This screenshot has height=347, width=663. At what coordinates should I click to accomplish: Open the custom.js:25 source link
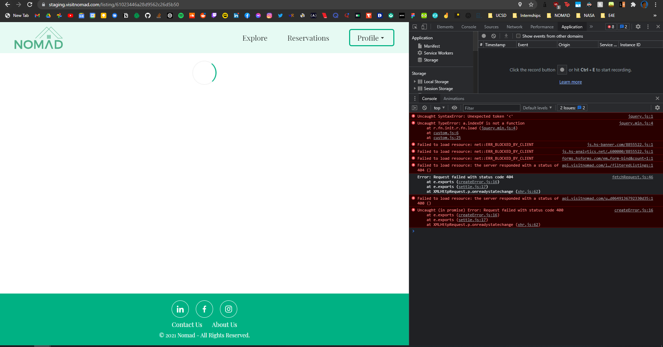point(447,138)
